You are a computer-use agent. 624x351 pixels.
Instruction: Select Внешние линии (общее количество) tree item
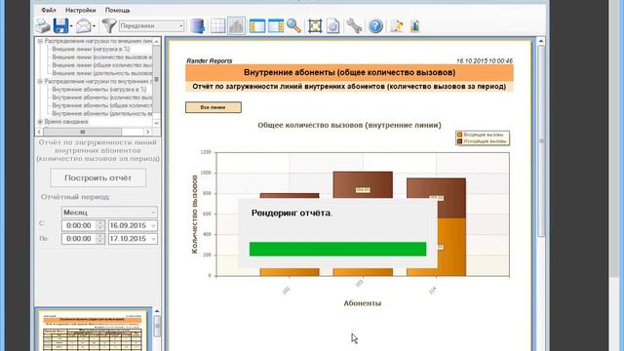click(101, 65)
